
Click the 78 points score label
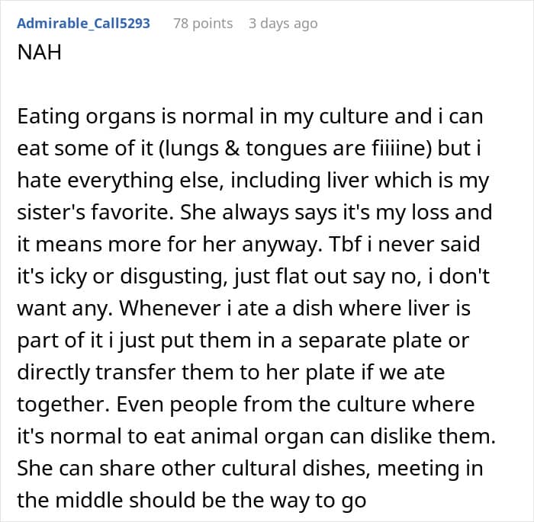pyautogui.click(x=203, y=24)
